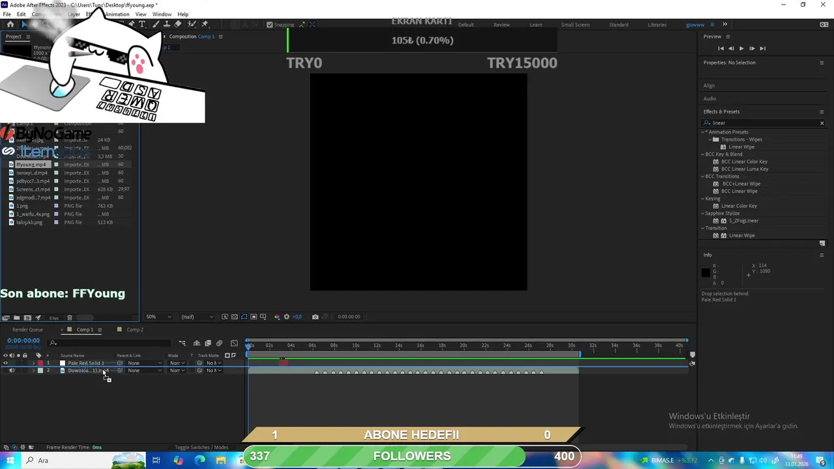Mute audio of the Download mp4 layer
834x469 pixels.
tap(11, 371)
